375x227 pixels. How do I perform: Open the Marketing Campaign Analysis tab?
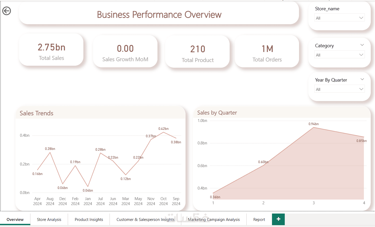coord(214,220)
